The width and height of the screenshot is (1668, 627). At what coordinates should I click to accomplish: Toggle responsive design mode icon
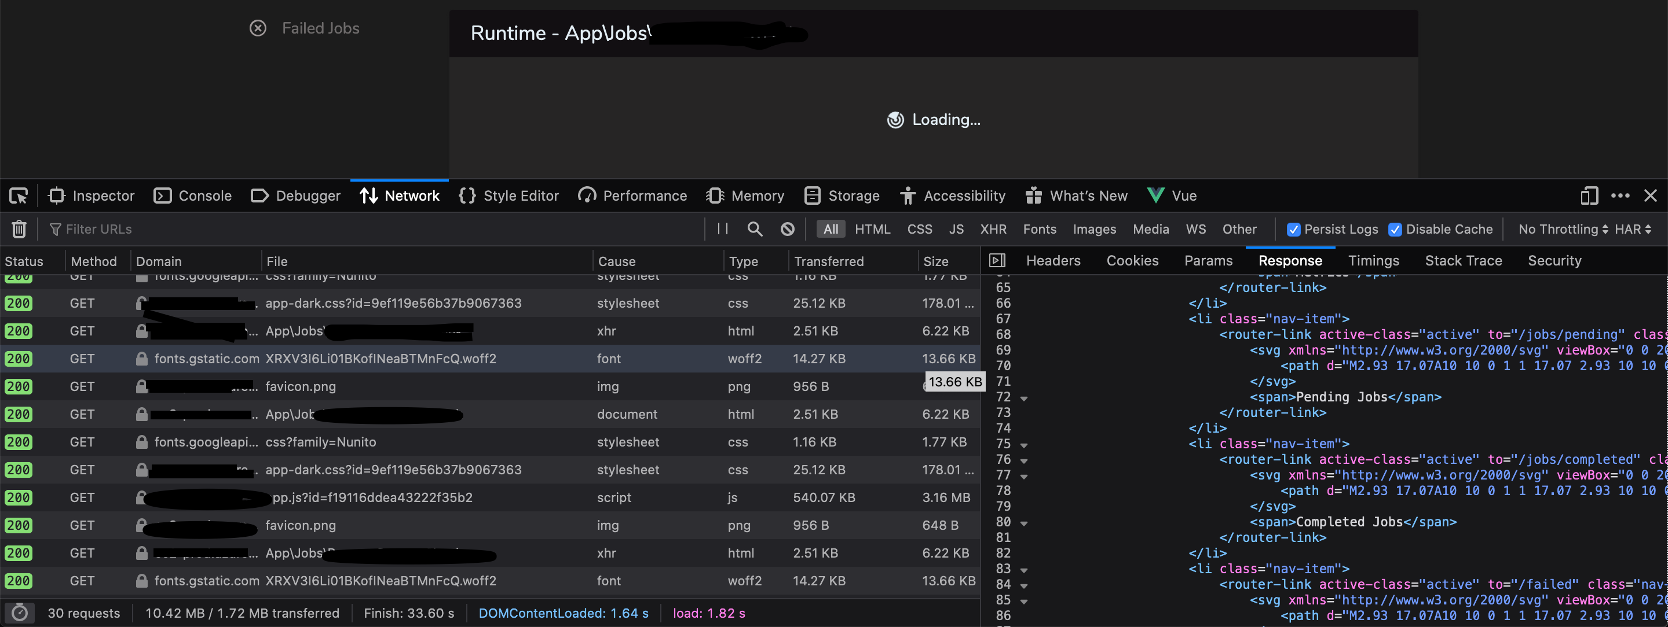(1589, 196)
